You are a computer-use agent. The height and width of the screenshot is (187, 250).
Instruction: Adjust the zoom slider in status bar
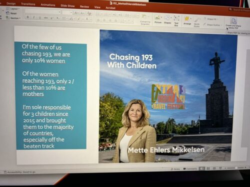235,168
